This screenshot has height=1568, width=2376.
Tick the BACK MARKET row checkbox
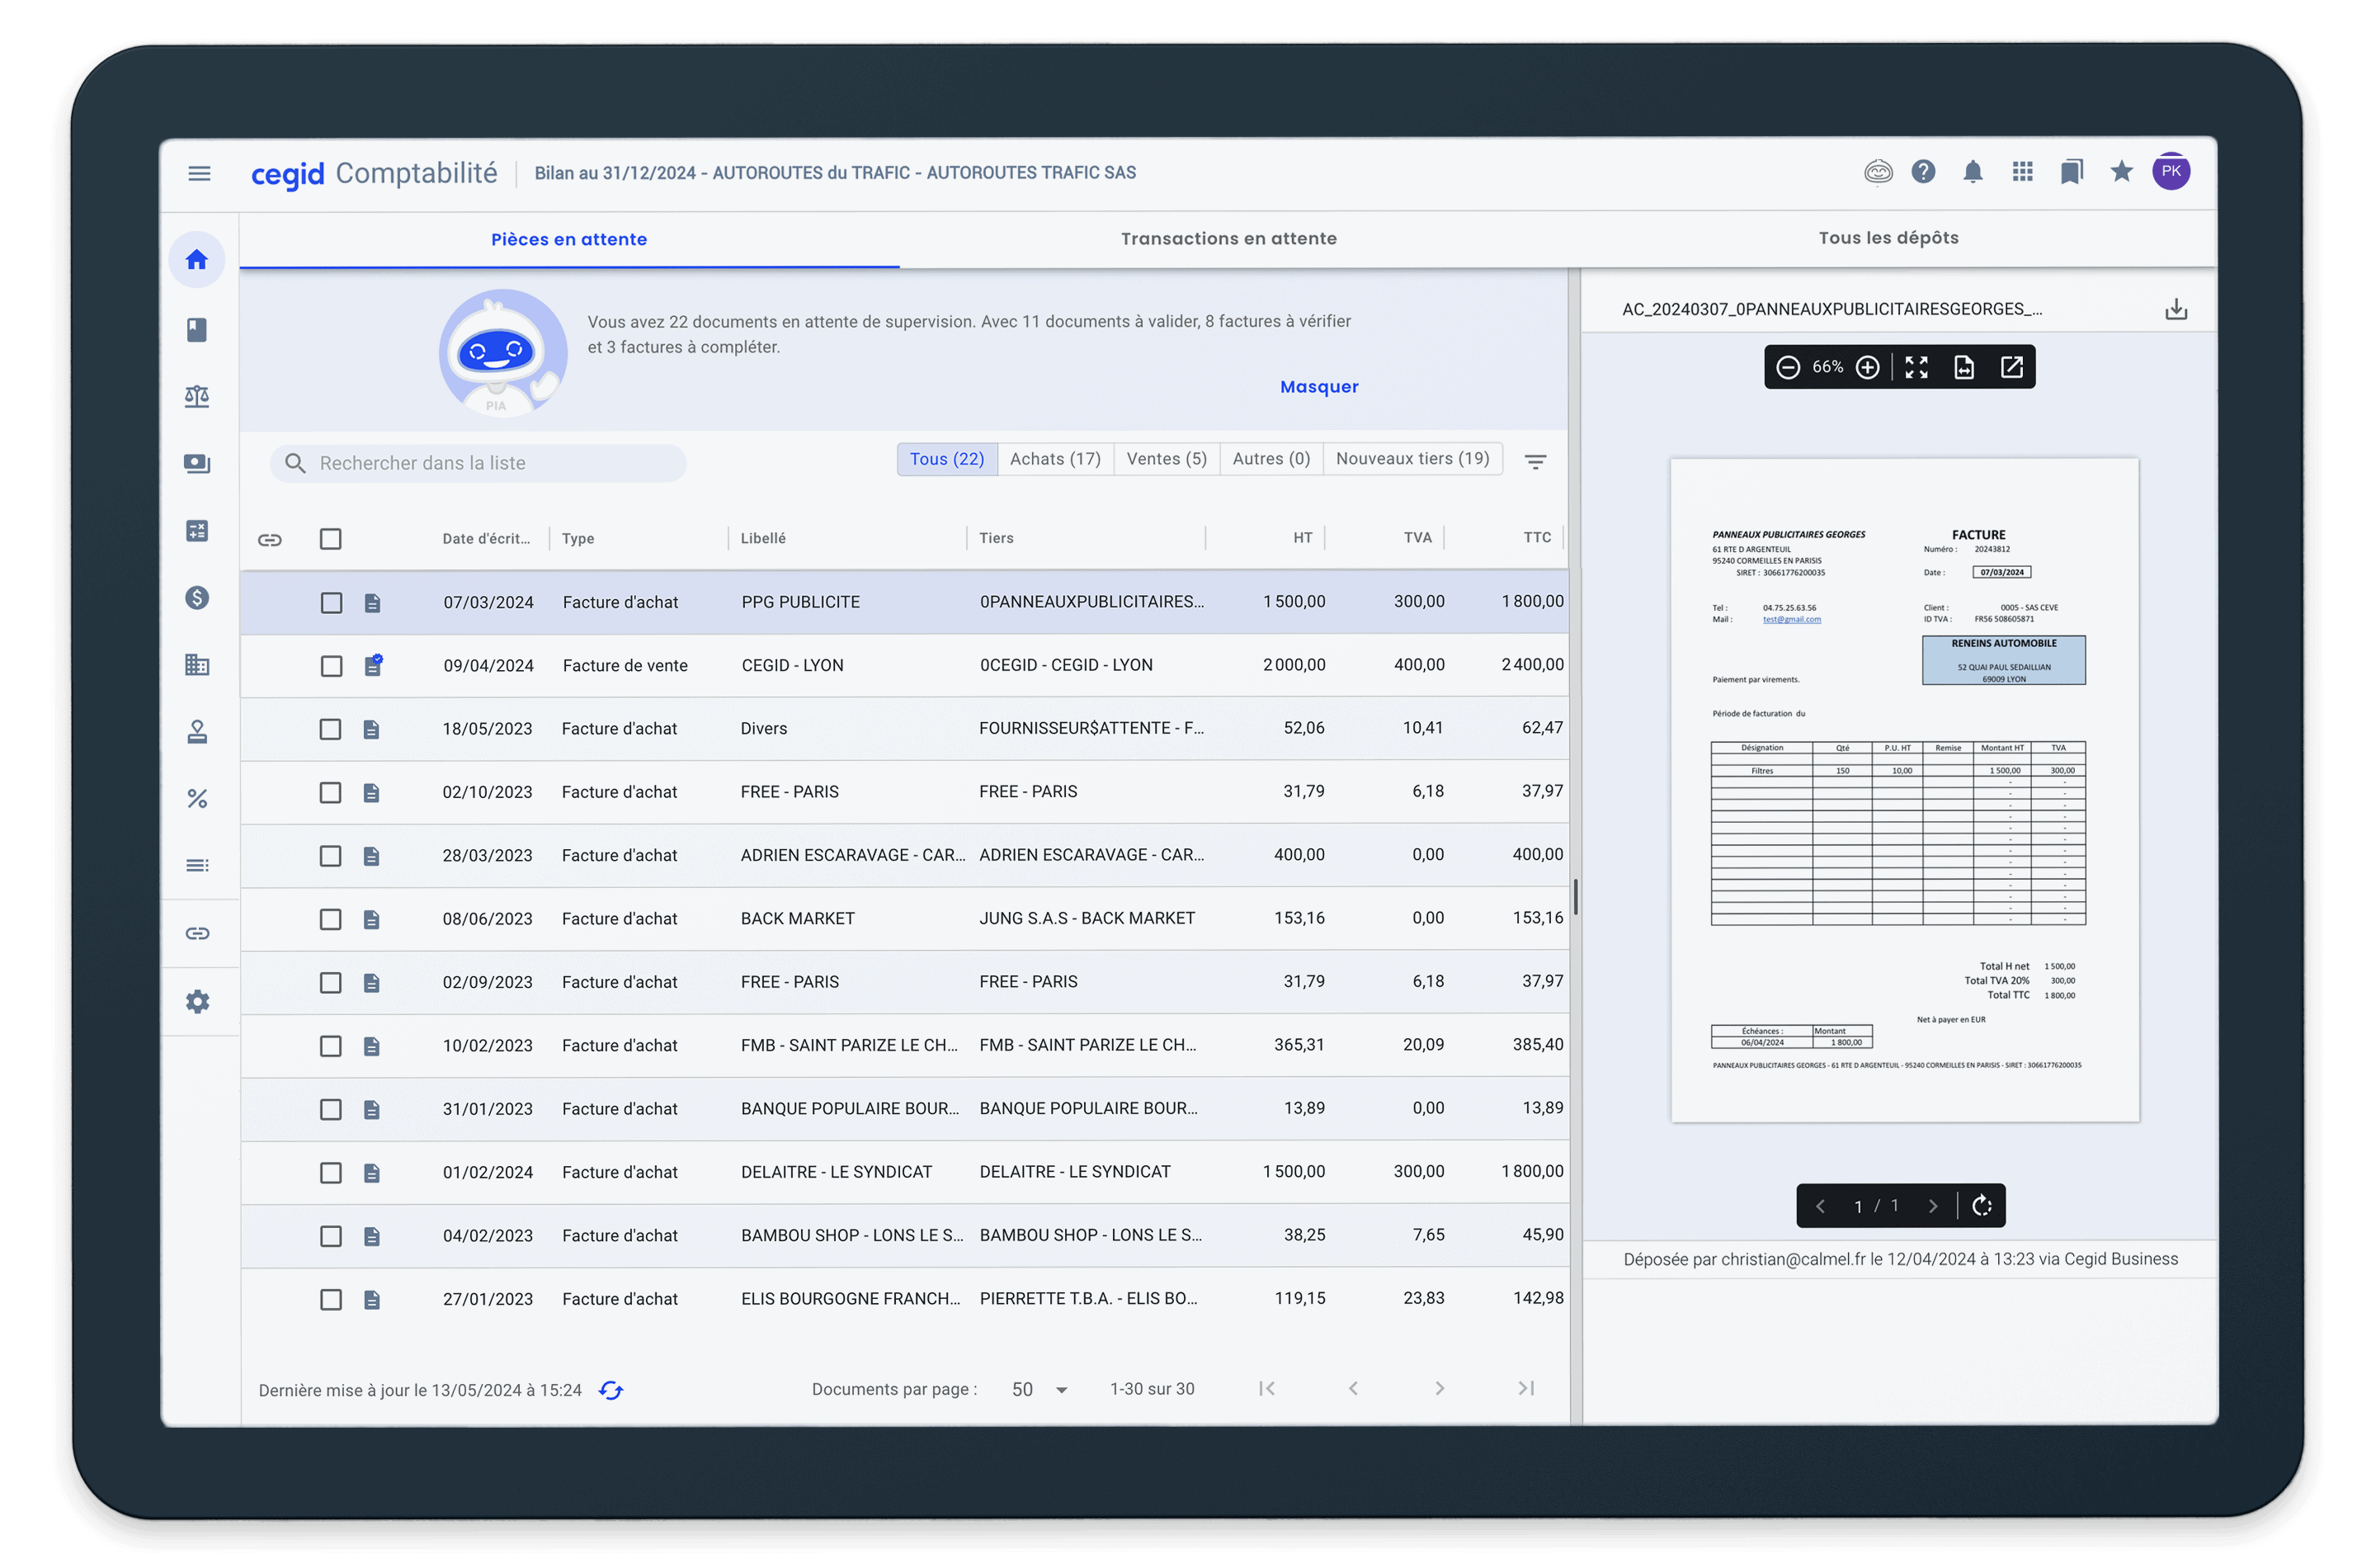331,919
